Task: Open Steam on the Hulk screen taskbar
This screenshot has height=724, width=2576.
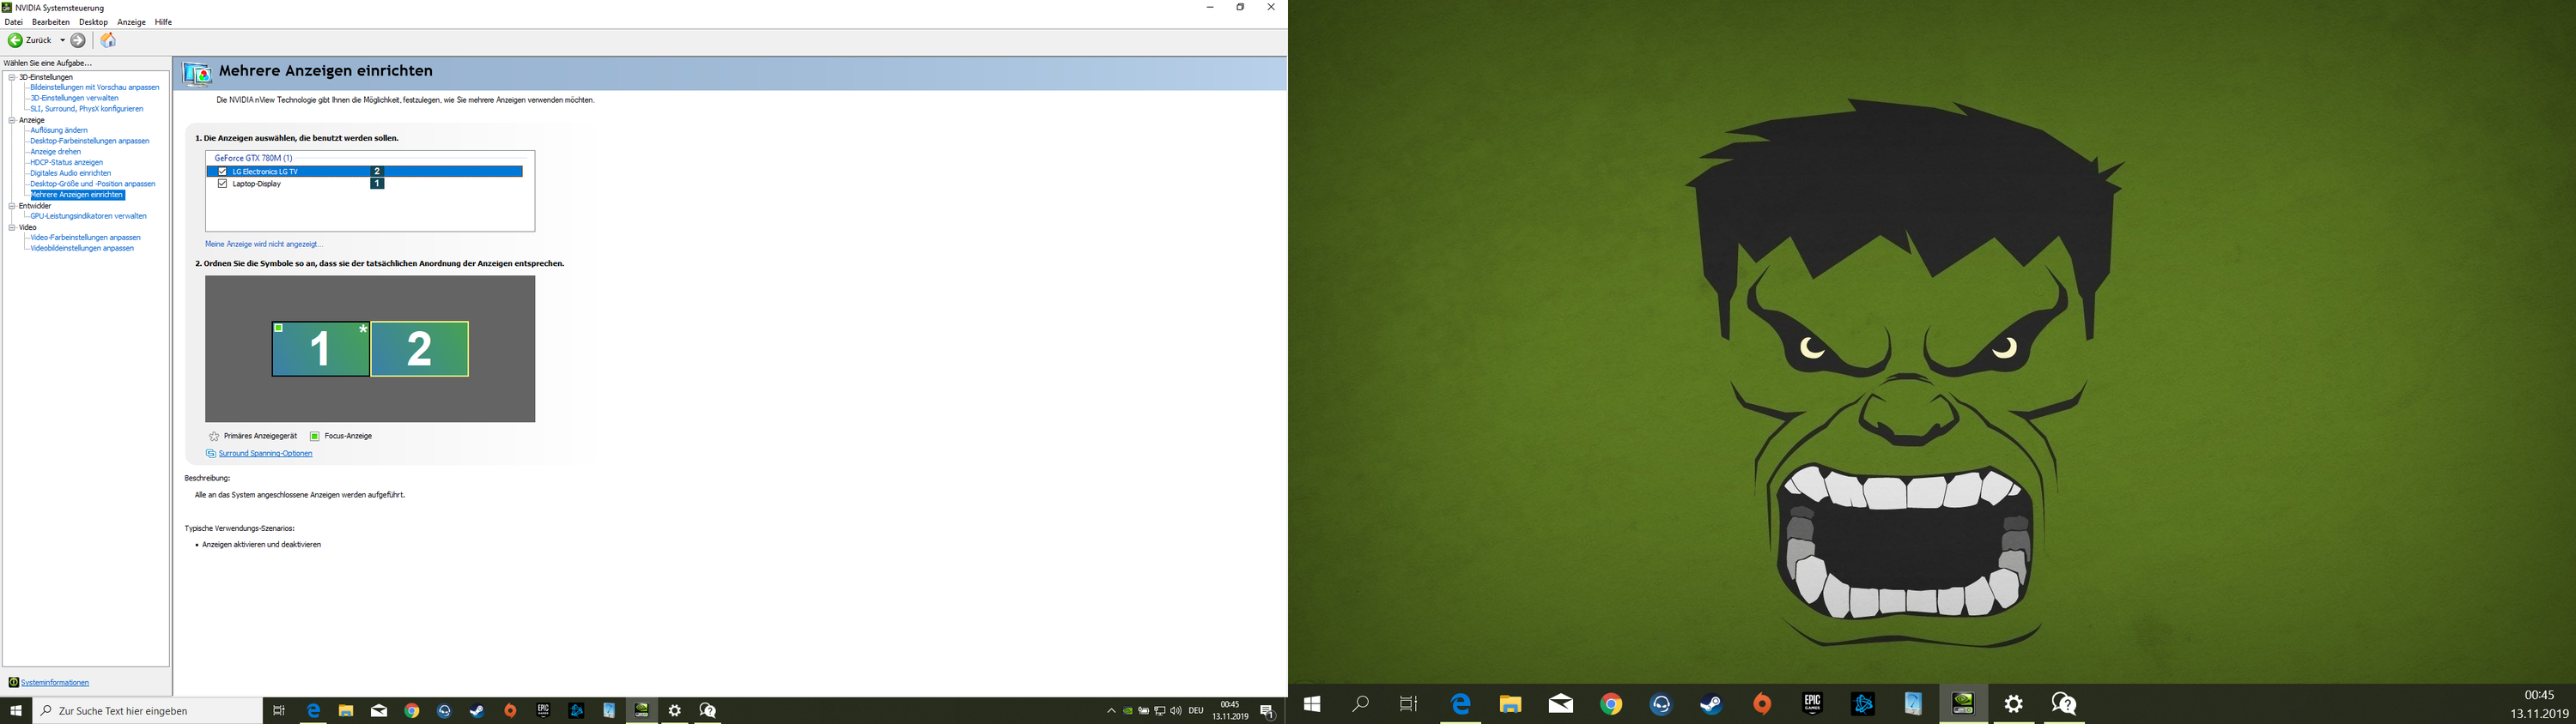Action: pyautogui.click(x=1711, y=704)
